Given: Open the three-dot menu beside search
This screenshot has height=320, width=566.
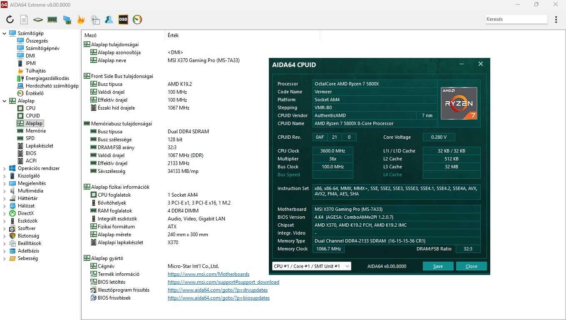Looking at the screenshot, I should 556,19.
